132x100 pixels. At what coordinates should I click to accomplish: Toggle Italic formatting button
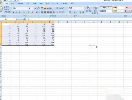point(16,12)
